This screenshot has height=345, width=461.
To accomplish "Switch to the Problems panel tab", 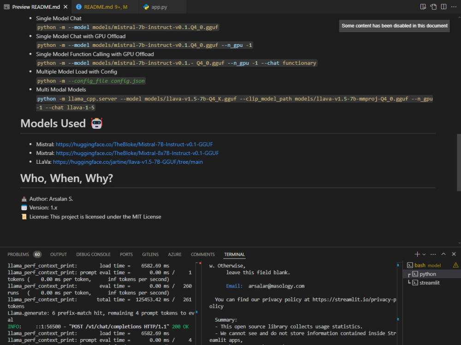I will pyautogui.click(x=18, y=254).
